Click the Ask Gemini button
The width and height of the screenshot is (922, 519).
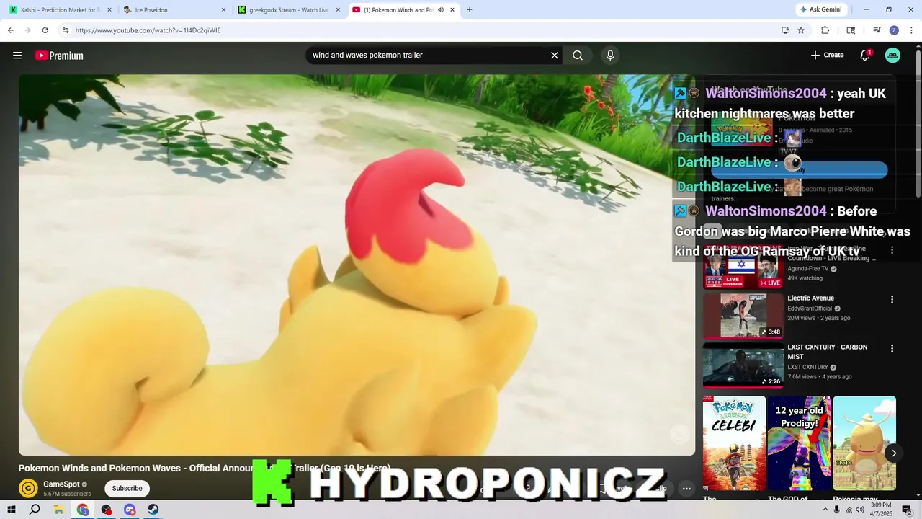coord(820,9)
